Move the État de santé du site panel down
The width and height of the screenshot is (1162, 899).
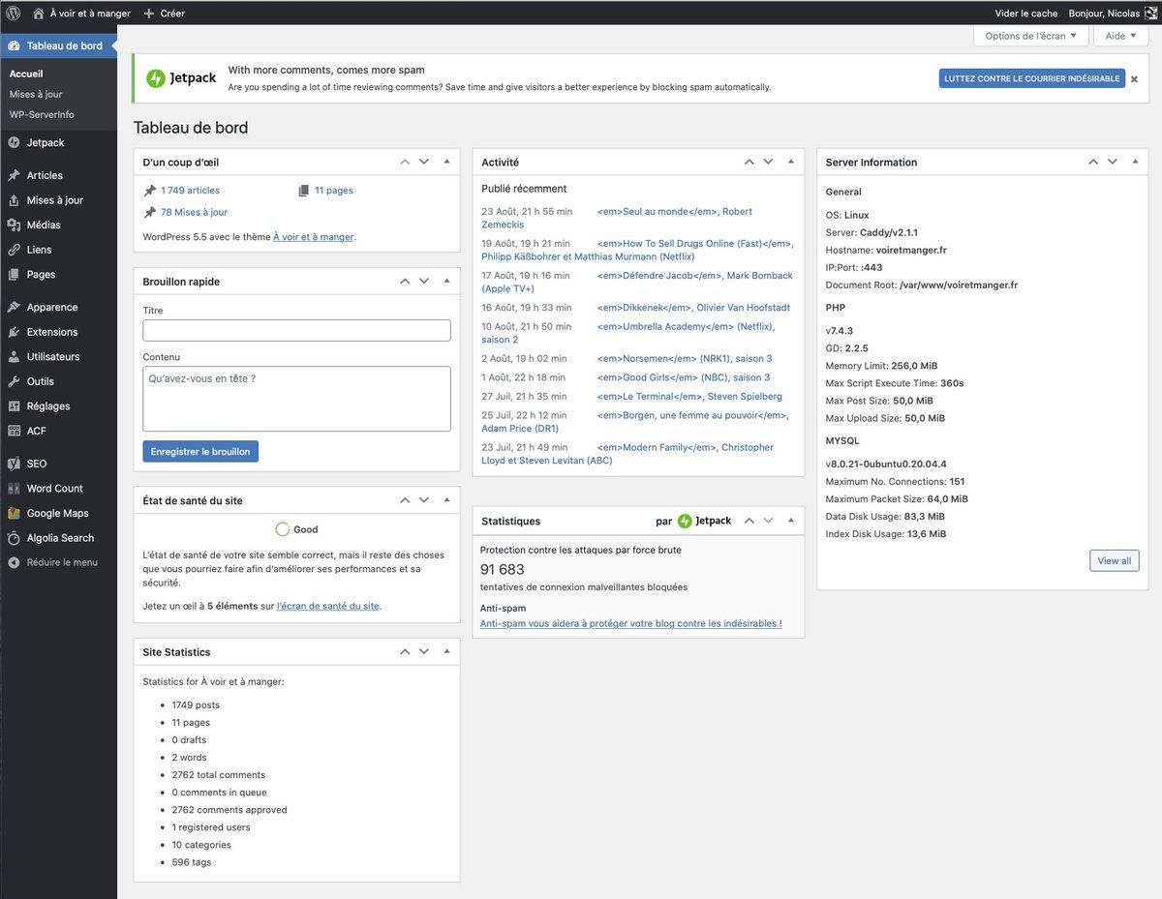[x=424, y=500]
